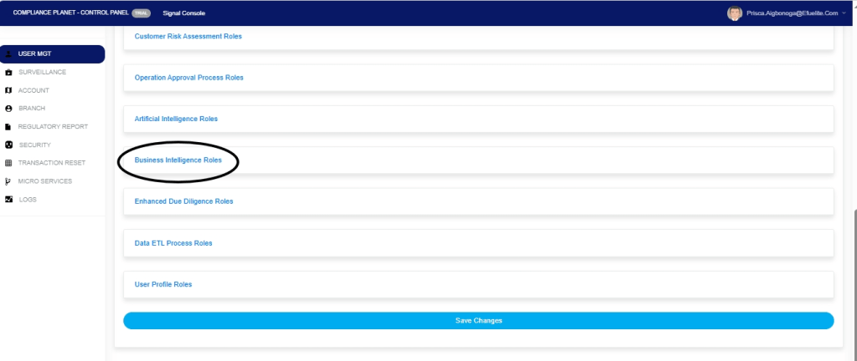The width and height of the screenshot is (857, 361).
Task: Click the Surveillance camera icon in sidebar
Action: pos(8,73)
